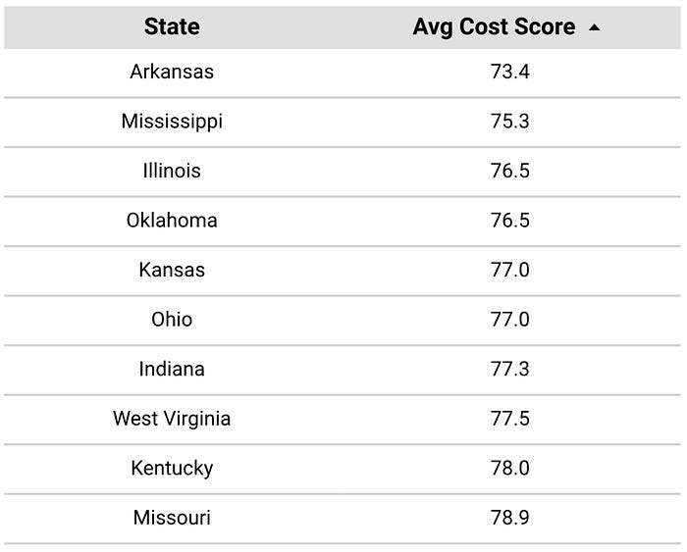
Task: Click the sort arrow beside Avg Cost Score
Action: pos(594,28)
